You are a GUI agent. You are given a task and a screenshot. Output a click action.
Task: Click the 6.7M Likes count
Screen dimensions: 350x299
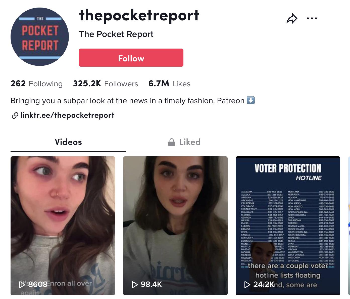pyautogui.click(x=169, y=84)
